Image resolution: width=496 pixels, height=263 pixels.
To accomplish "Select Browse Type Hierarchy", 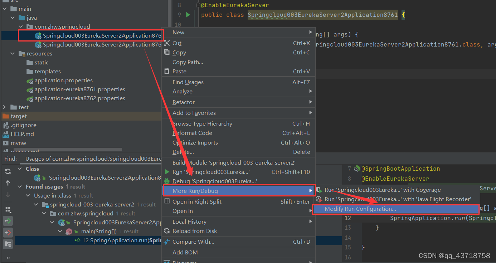I will (x=238, y=123).
